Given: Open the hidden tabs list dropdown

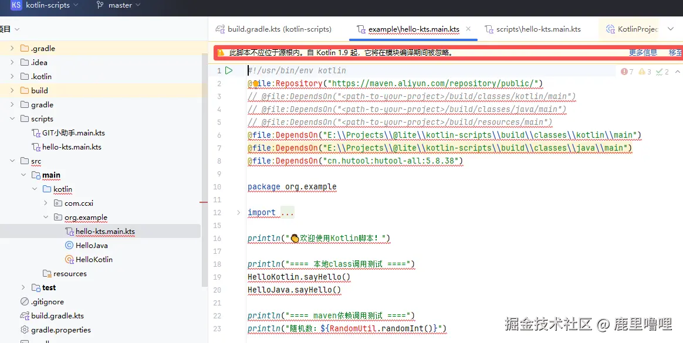Looking at the screenshot, I should (x=671, y=29).
